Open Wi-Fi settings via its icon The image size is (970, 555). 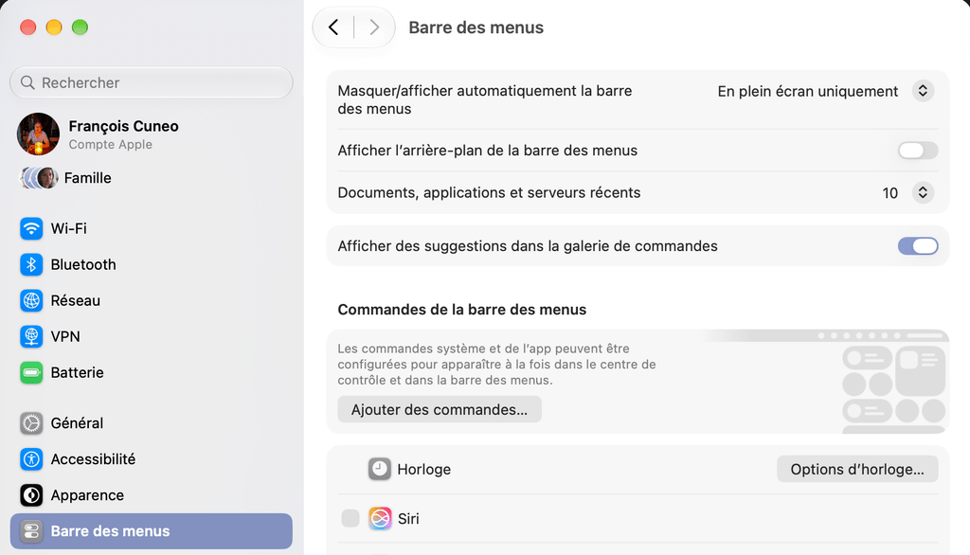pos(31,228)
